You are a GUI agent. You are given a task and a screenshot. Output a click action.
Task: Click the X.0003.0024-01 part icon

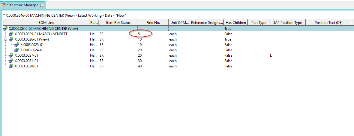tap(17, 50)
